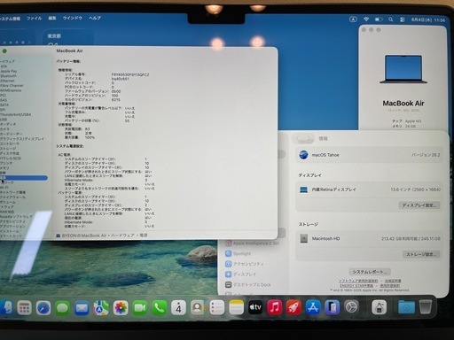The height and width of the screenshot is (340, 454).
Task: Select Apple Pay in hardware list
Action: coord(9,71)
